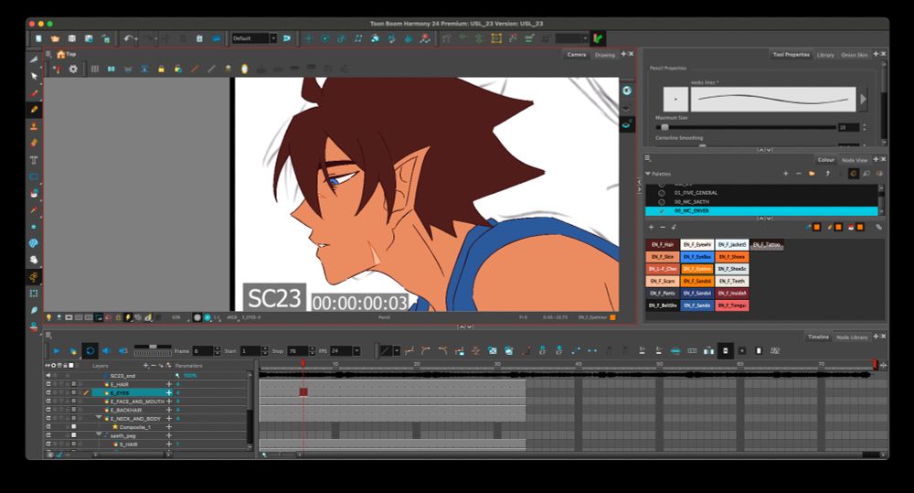This screenshot has height=493, width=914.
Task: Select the Composite_1 layer
Action: coord(135,427)
